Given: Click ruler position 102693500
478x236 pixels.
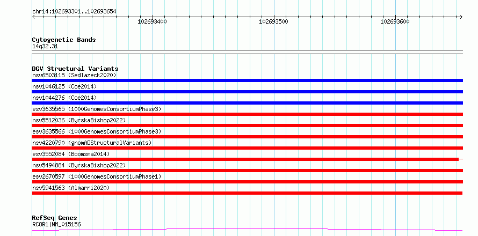Looking at the screenshot, I should pos(273,21).
